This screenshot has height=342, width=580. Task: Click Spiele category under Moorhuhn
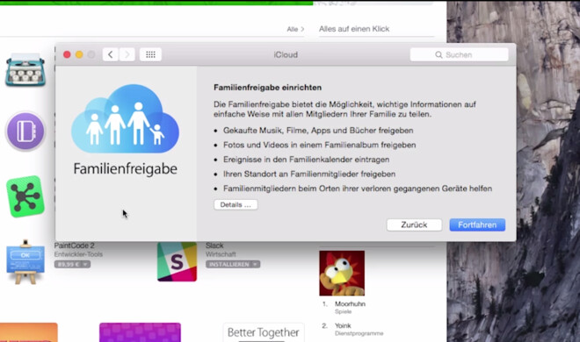[x=344, y=312]
